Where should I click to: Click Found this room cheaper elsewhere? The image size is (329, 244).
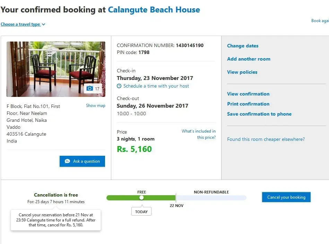point(266,139)
